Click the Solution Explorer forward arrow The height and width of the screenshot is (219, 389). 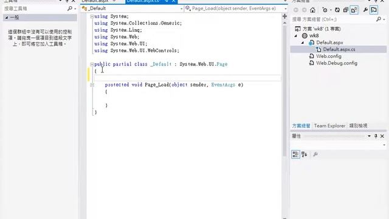pos(304,10)
